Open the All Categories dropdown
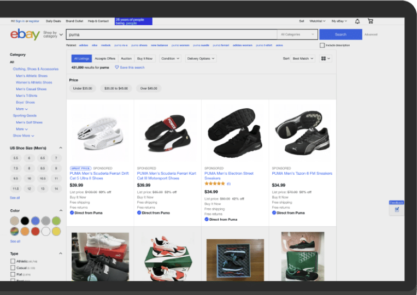 (298, 34)
